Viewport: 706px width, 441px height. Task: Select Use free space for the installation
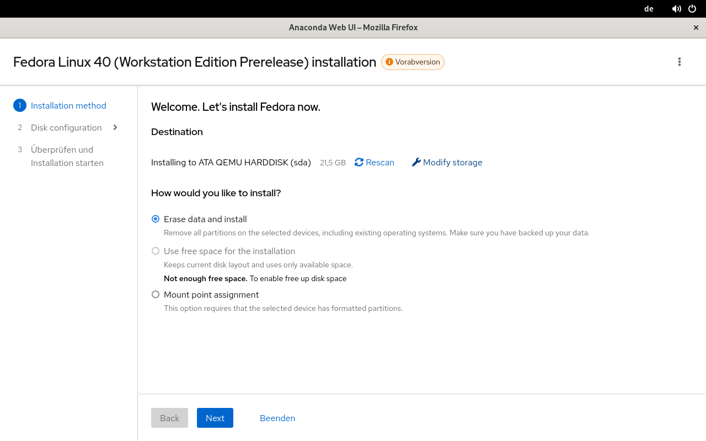[156, 251]
